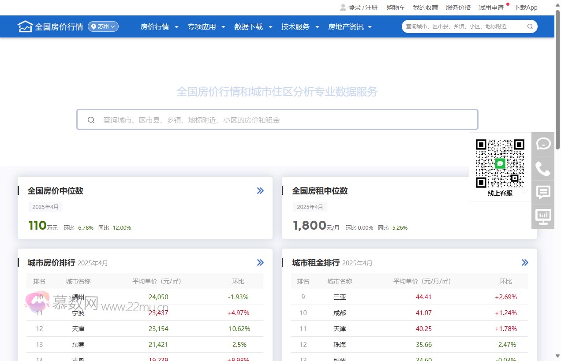Open the feedback message icon on sidebar

click(542, 192)
